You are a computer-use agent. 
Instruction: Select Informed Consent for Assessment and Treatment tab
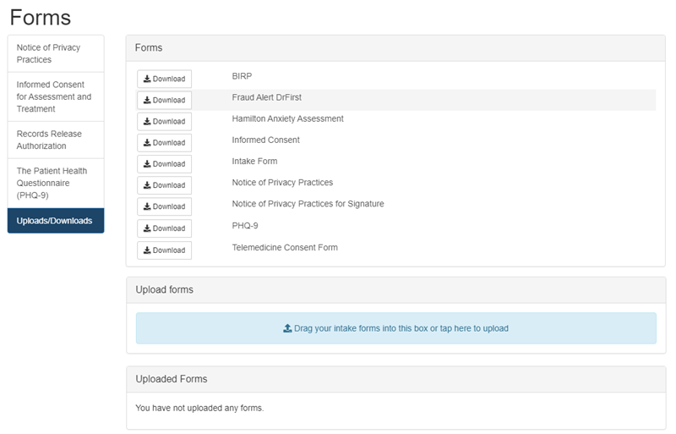(x=56, y=96)
